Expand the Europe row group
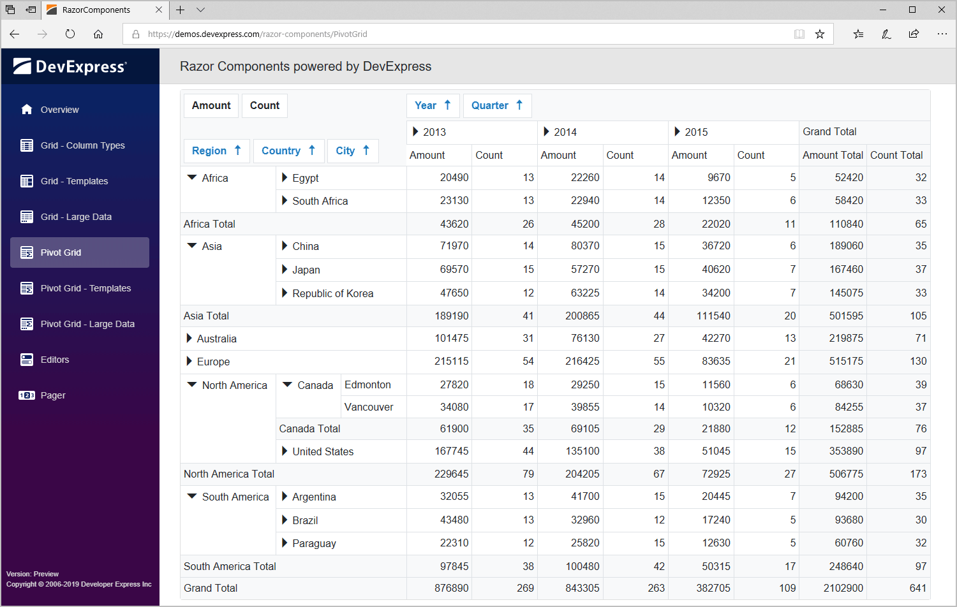 [x=189, y=362]
